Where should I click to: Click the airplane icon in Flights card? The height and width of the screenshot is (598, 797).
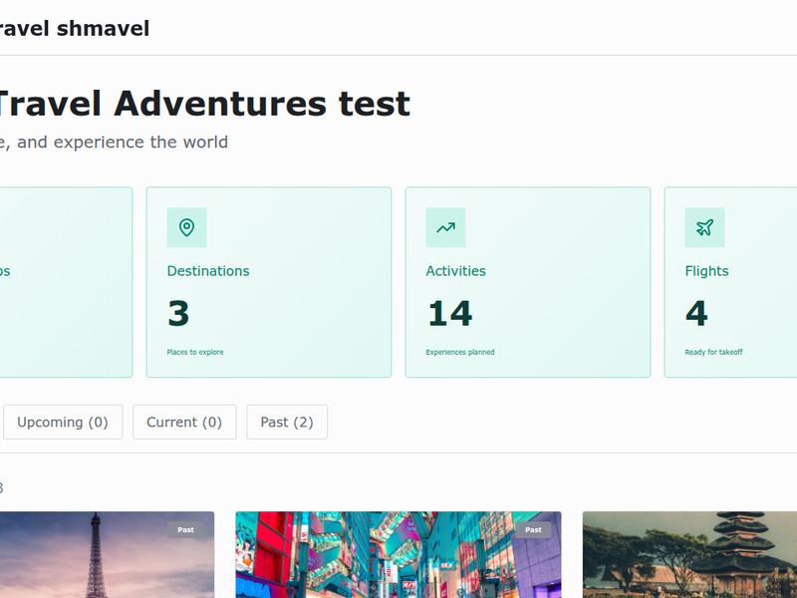click(x=704, y=227)
